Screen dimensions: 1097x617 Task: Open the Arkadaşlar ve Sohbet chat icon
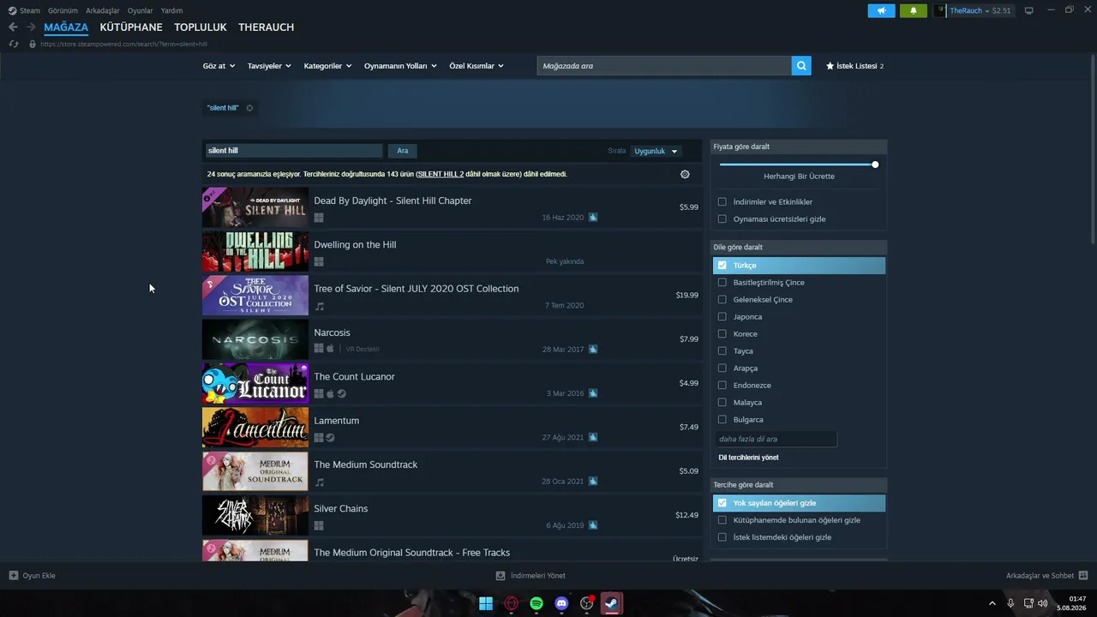point(1083,576)
